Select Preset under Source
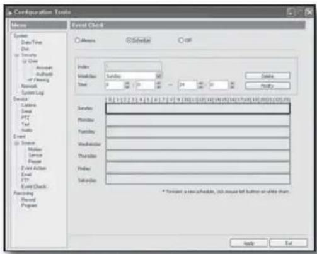The height and width of the screenshot is (254, 317). pyautogui.click(x=35, y=161)
